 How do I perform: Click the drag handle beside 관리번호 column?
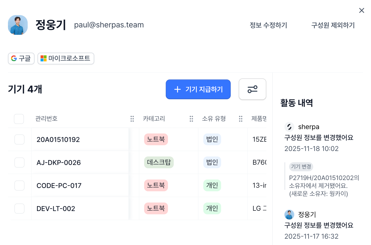(x=132, y=119)
